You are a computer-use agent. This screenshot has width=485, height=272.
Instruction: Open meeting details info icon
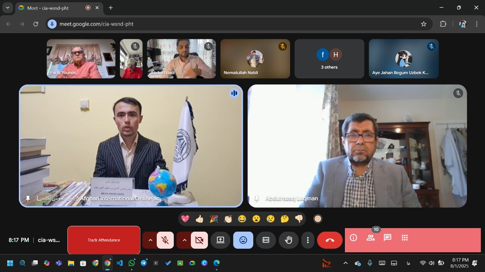click(353, 238)
